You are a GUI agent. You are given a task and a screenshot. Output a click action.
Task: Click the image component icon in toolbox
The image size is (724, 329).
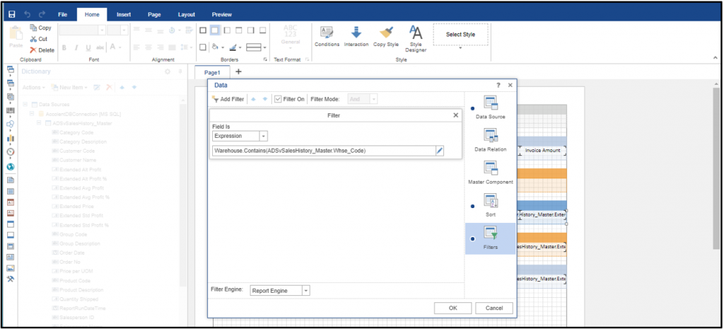click(x=11, y=268)
